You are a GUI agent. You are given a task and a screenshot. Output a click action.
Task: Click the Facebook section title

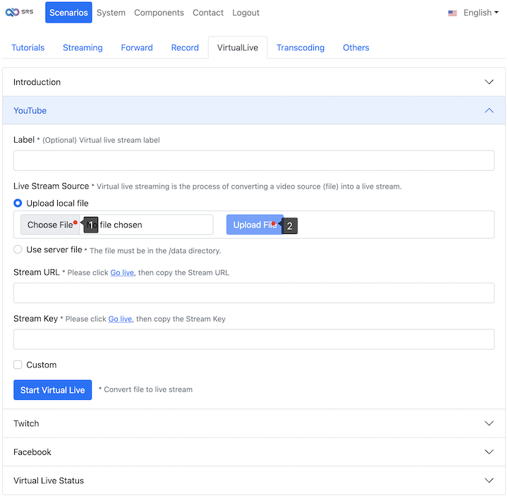tap(32, 452)
